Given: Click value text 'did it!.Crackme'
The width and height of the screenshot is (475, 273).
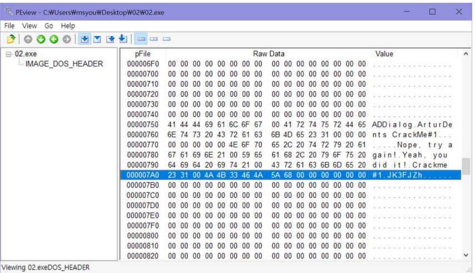Looking at the screenshot, I should [410, 165].
